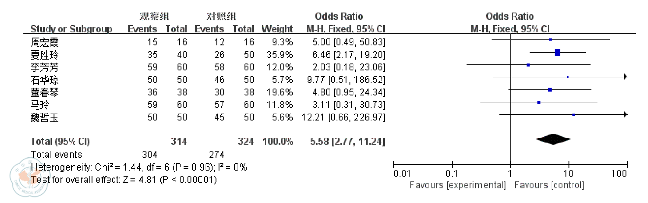Select the Study or Subgroup column header

(x=71, y=29)
